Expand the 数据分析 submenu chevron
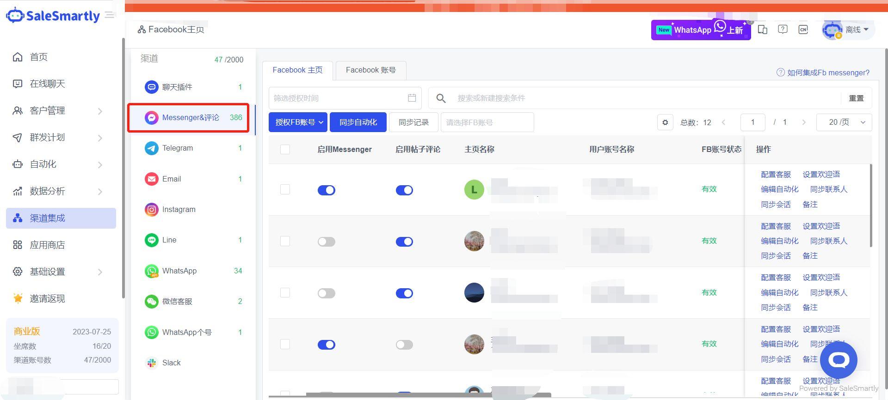Screen dimensions: 888x400 point(100,191)
